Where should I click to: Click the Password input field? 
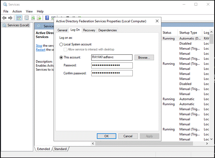point(112,65)
